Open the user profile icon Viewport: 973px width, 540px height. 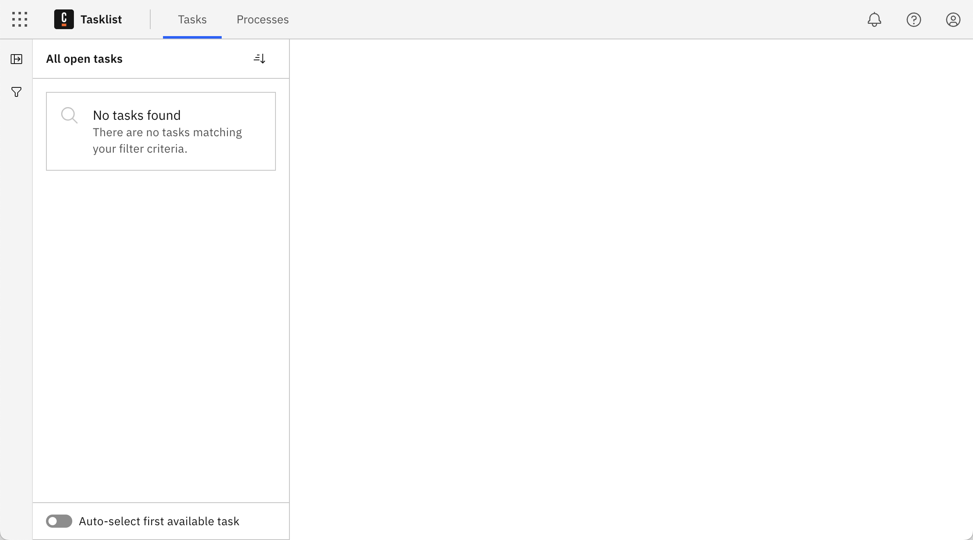pos(953,19)
